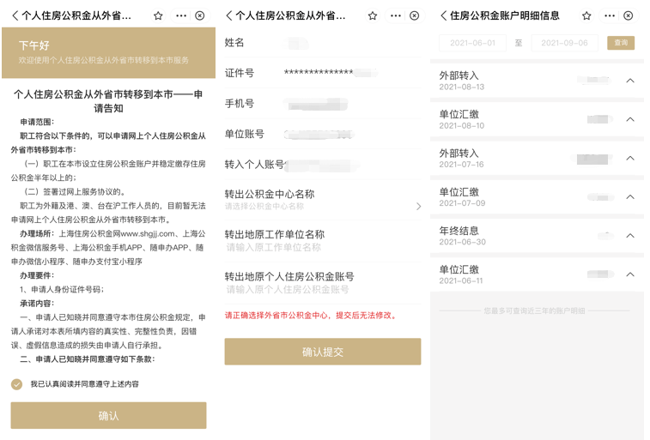Go back from the middle form screen
Screen dimensions: 650x440
point(228,15)
